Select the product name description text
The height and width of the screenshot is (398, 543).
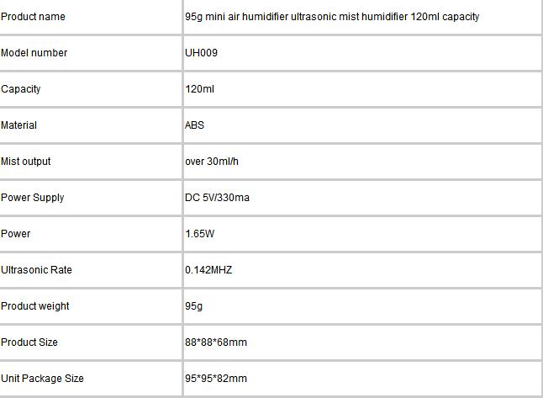(332, 17)
